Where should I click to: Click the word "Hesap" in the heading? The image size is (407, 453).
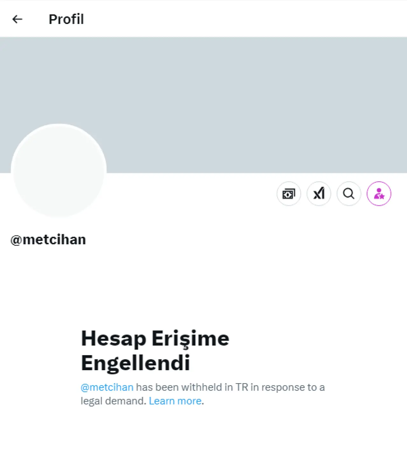click(x=114, y=338)
